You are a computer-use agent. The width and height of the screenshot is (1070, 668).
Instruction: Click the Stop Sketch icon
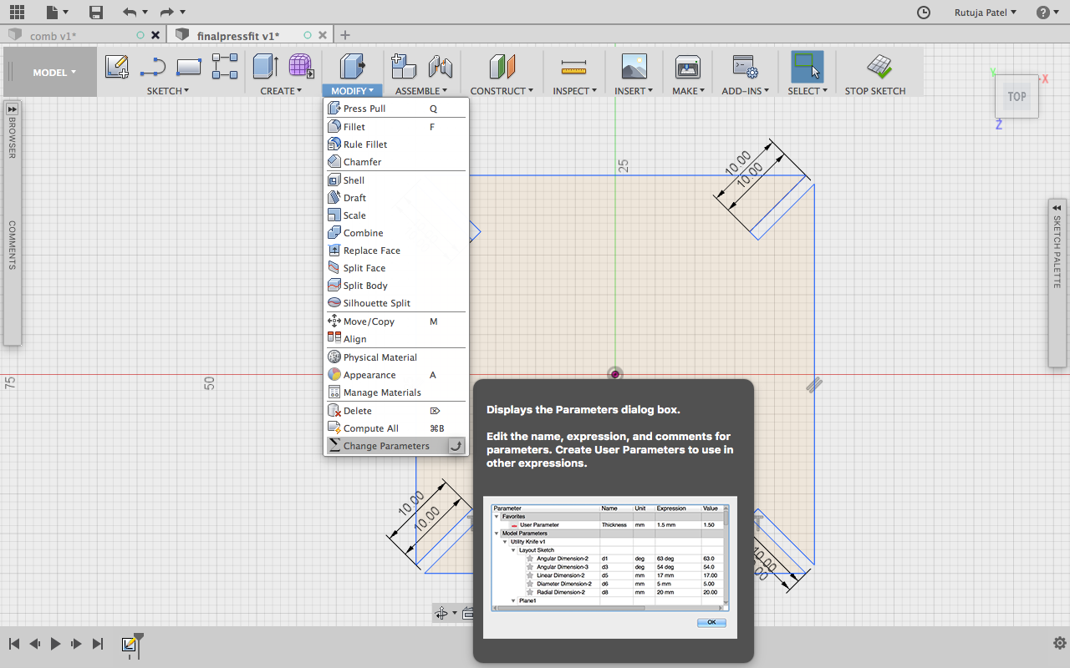click(x=879, y=67)
